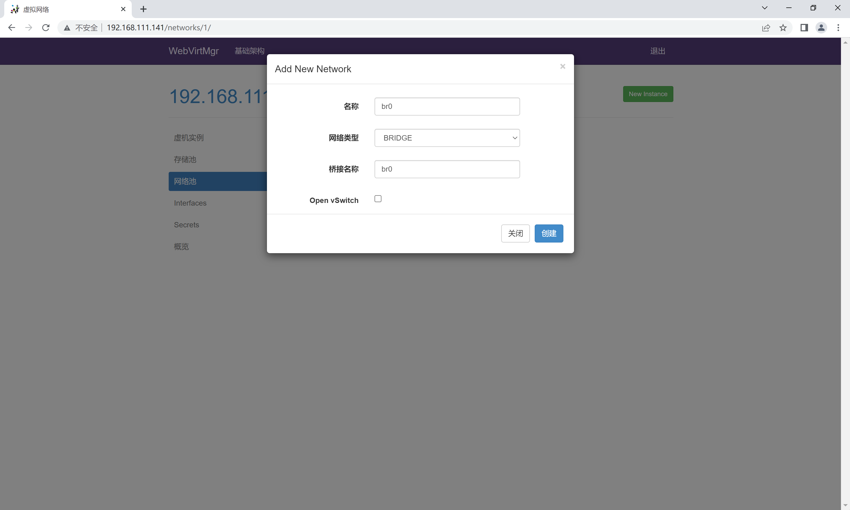Close the Add New Network dialog with X

click(x=562, y=66)
